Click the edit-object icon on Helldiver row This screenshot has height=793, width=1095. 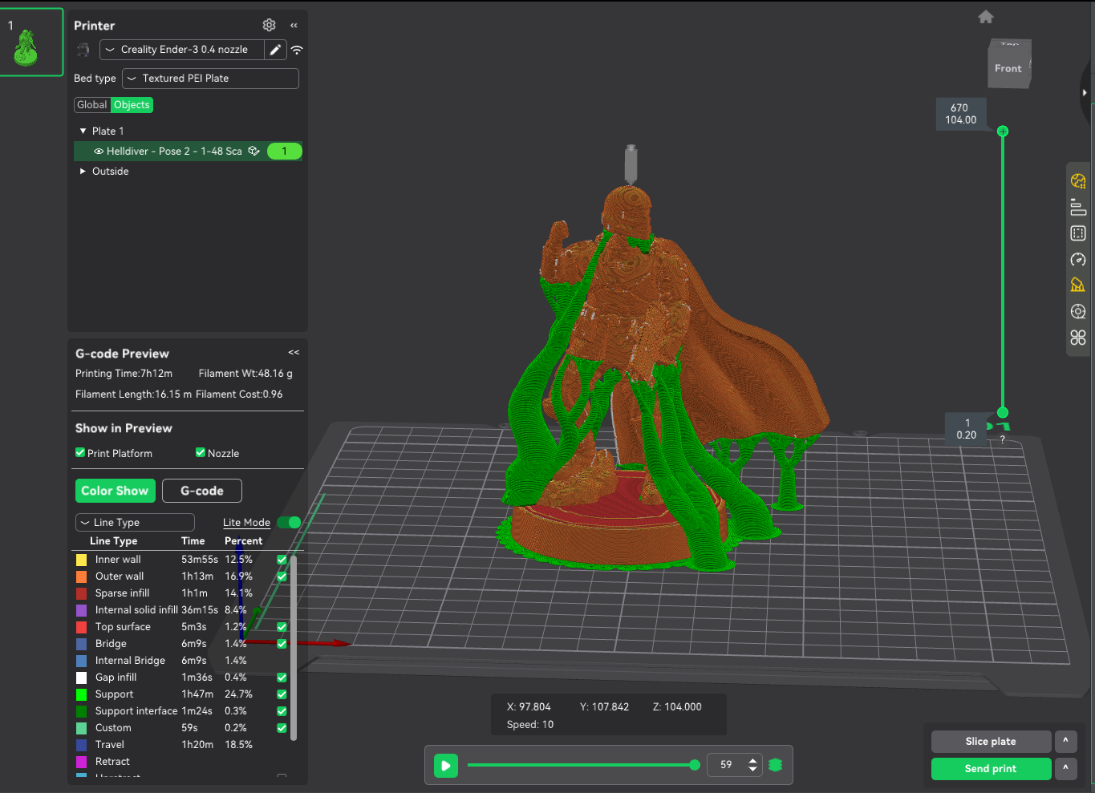coord(253,151)
